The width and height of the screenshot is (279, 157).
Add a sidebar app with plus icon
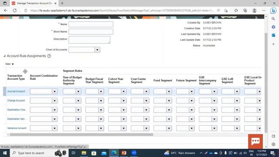click(273, 44)
